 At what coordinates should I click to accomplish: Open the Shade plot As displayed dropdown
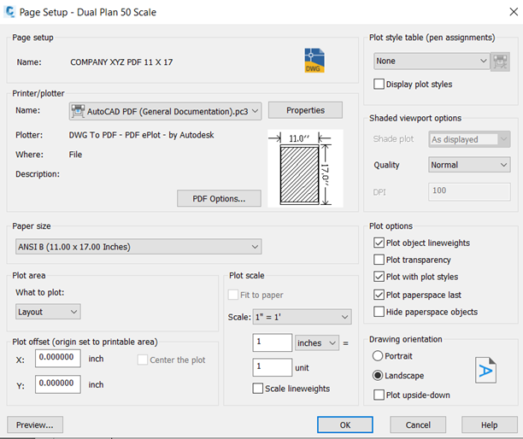coord(469,139)
